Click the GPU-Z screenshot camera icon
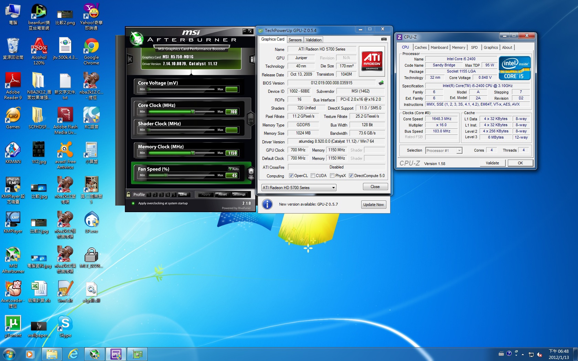The width and height of the screenshot is (578, 361). [x=384, y=39]
